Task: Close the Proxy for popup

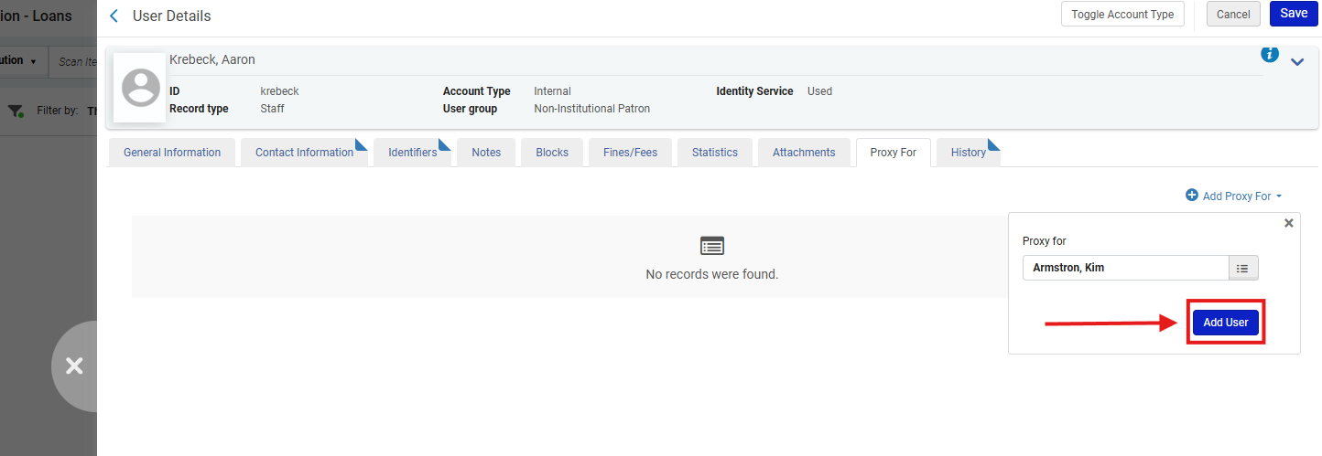Action: tap(1288, 223)
